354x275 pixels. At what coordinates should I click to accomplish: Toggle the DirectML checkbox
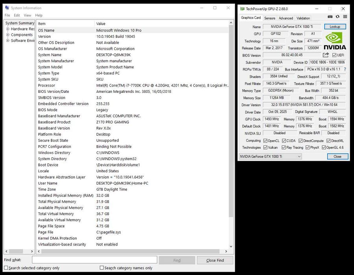(328, 141)
